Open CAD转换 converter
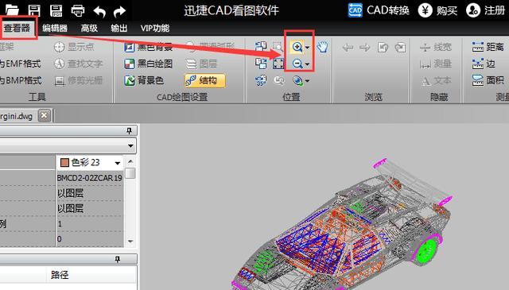Viewport: 509px width, 290px height. 379,10
